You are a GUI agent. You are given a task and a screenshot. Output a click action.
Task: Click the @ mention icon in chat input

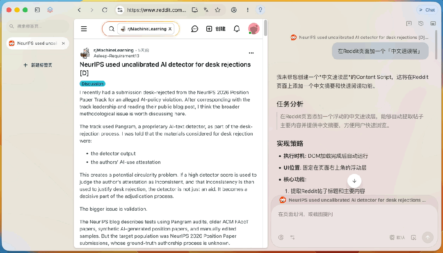pyautogui.click(x=281, y=237)
